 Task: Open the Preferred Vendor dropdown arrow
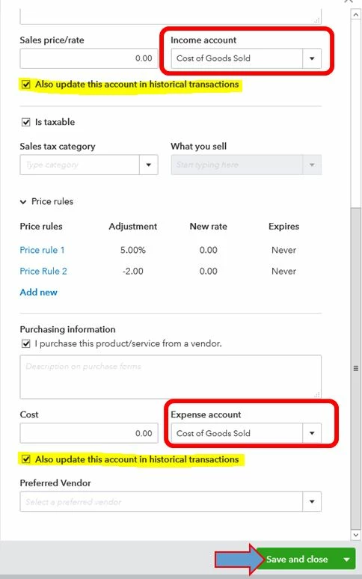coord(312,501)
